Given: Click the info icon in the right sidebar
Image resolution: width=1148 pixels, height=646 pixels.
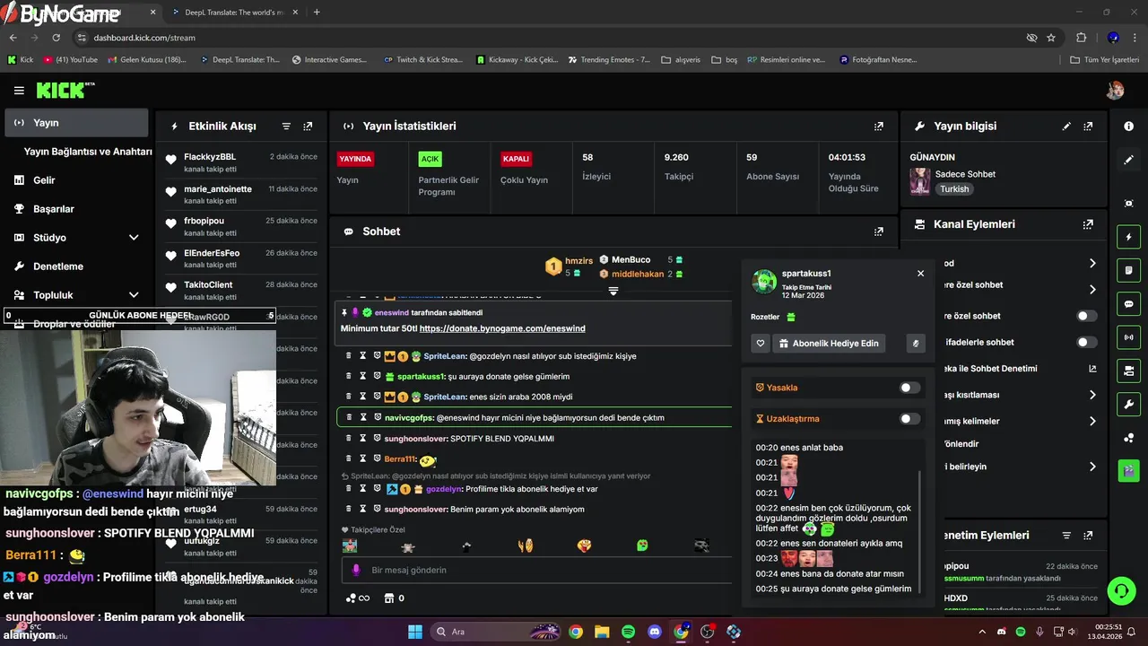Looking at the screenshot, I should [1128, 127].
